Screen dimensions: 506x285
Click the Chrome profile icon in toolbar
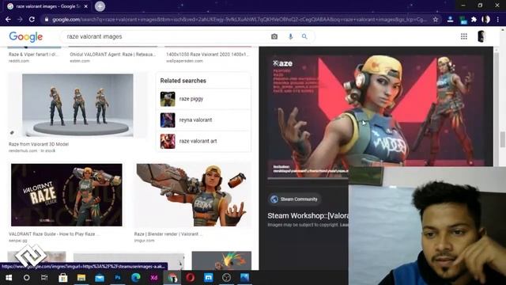tap(485, 19)
